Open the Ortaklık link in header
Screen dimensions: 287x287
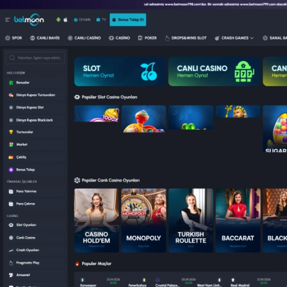[82, 20]
